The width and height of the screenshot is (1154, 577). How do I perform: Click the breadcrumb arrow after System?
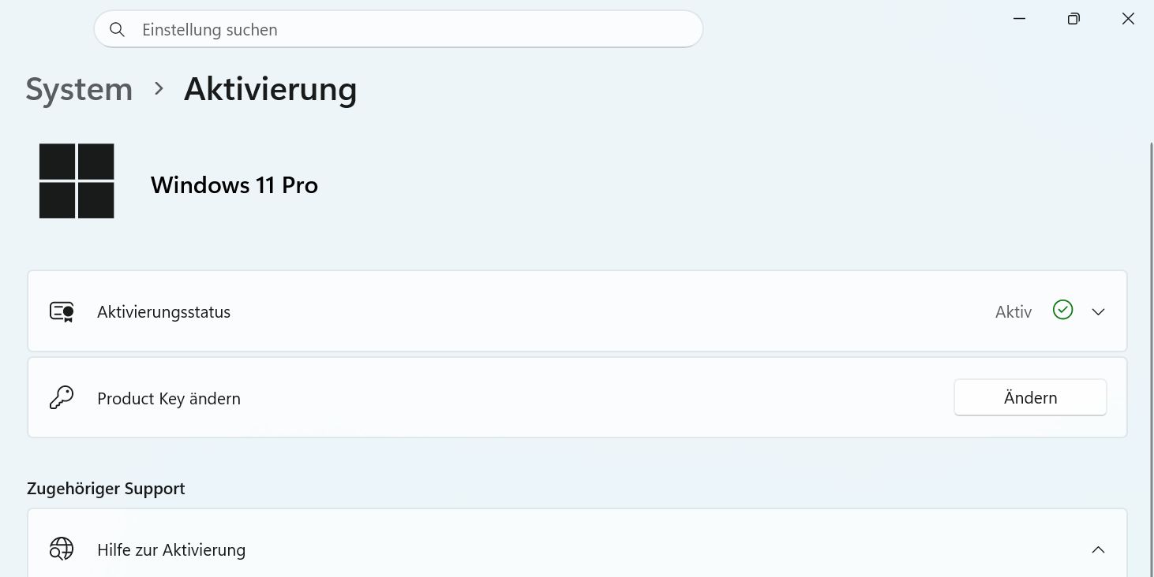coord(159,89)
